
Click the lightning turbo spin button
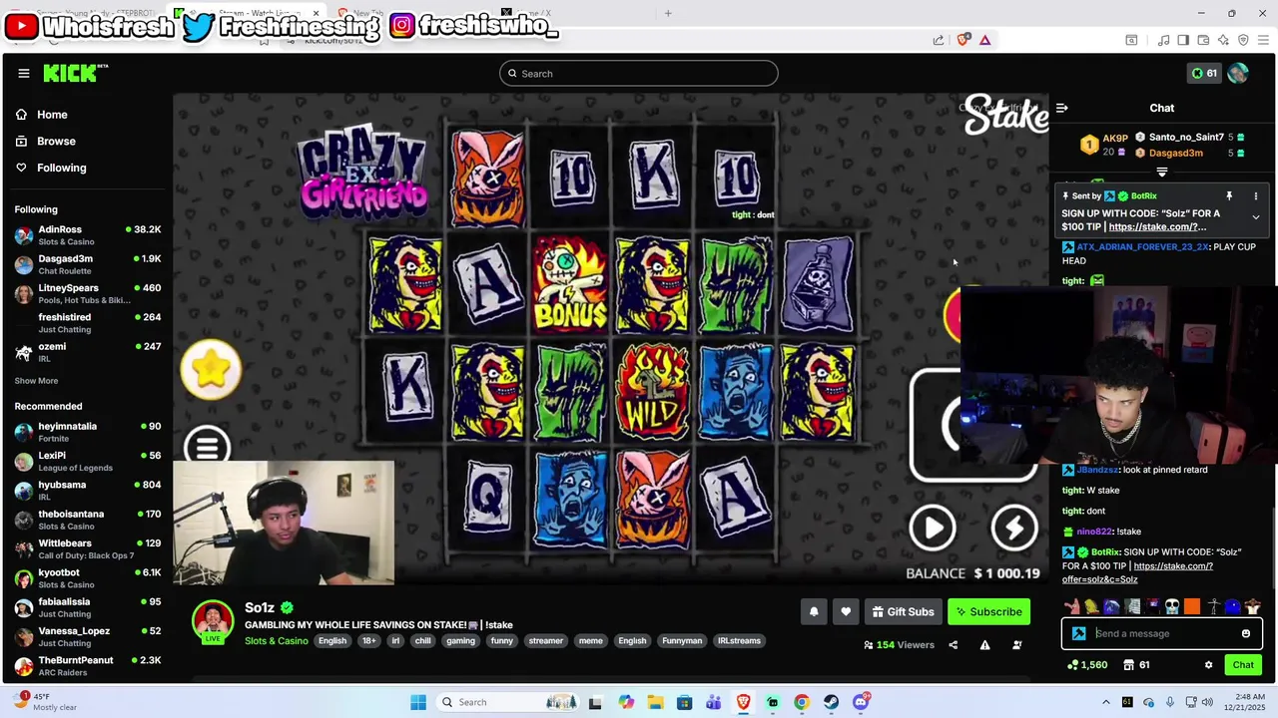[x=1014, y=529]
